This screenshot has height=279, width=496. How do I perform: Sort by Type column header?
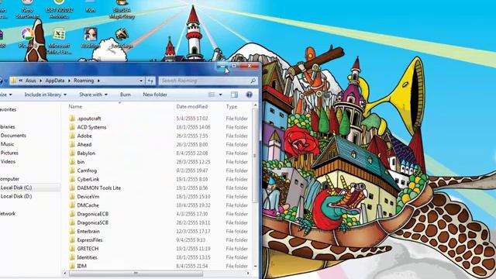[x=231, y=107]
